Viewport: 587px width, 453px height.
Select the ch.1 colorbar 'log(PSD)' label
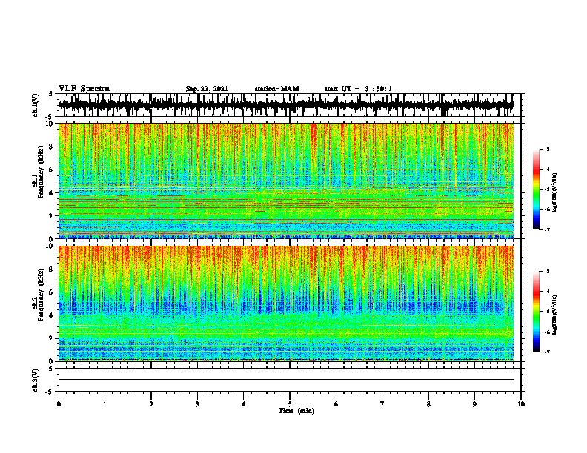pos(555,193)
